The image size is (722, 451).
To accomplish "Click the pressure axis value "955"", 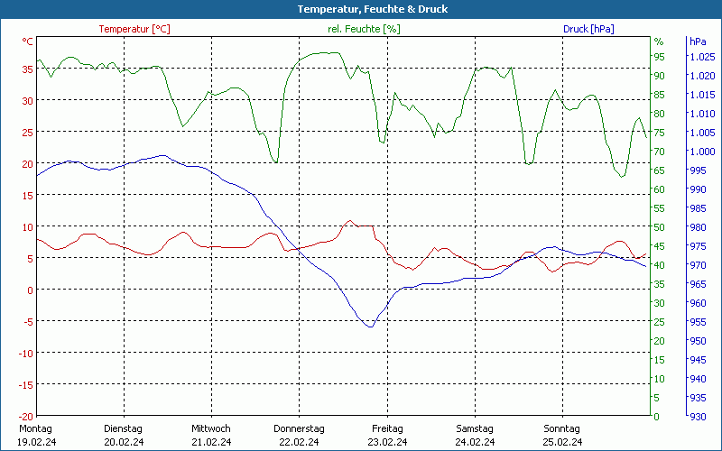I will (698, 322).
